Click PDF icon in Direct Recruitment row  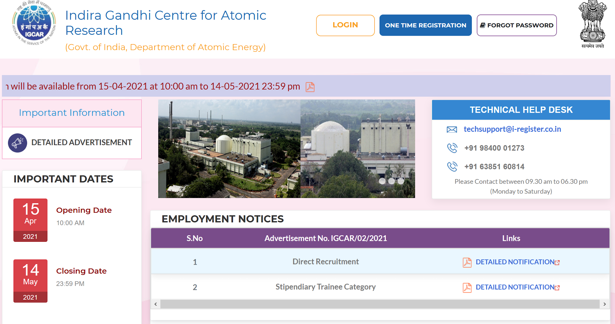point(467,262)
